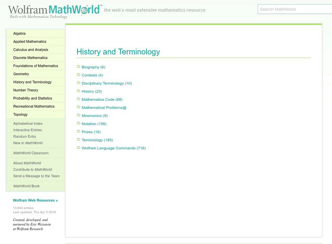This screenshot has width=332, height=244.
Task: Click the folder icon beside Notation
Action: point(78,123)
